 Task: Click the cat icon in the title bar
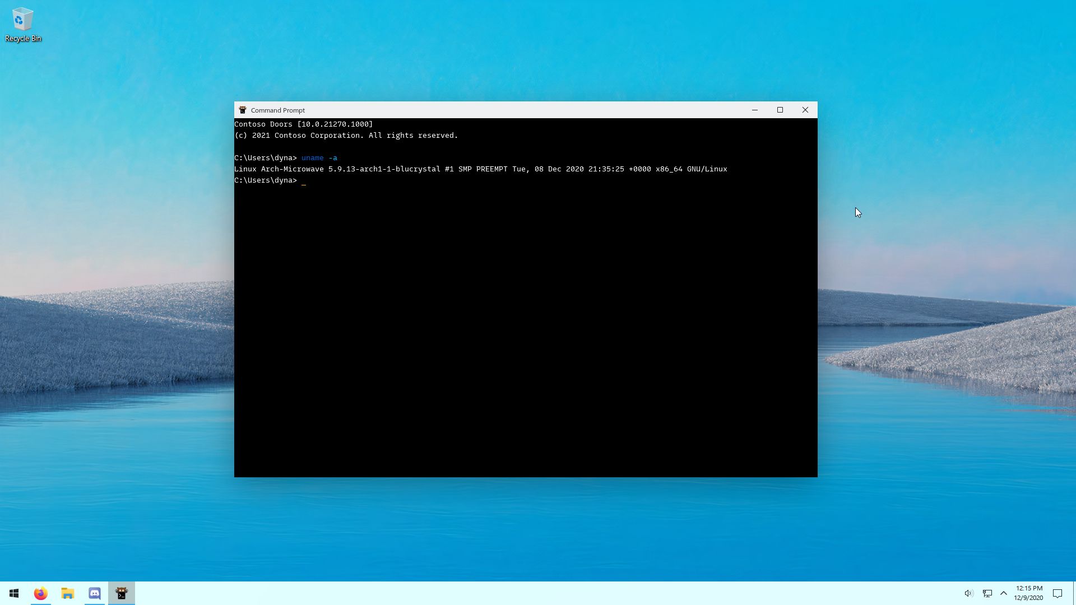[x=243, y=110]
